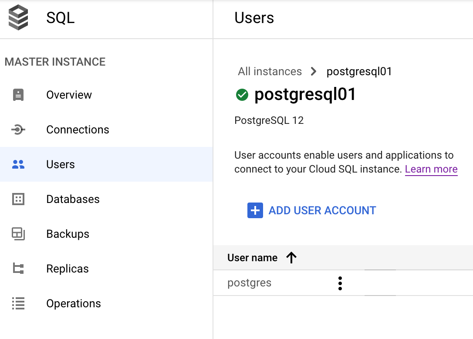The width and height of the screenshot is (473, 339).
Task: Open the Learn more link
Action: coord(431,169)
